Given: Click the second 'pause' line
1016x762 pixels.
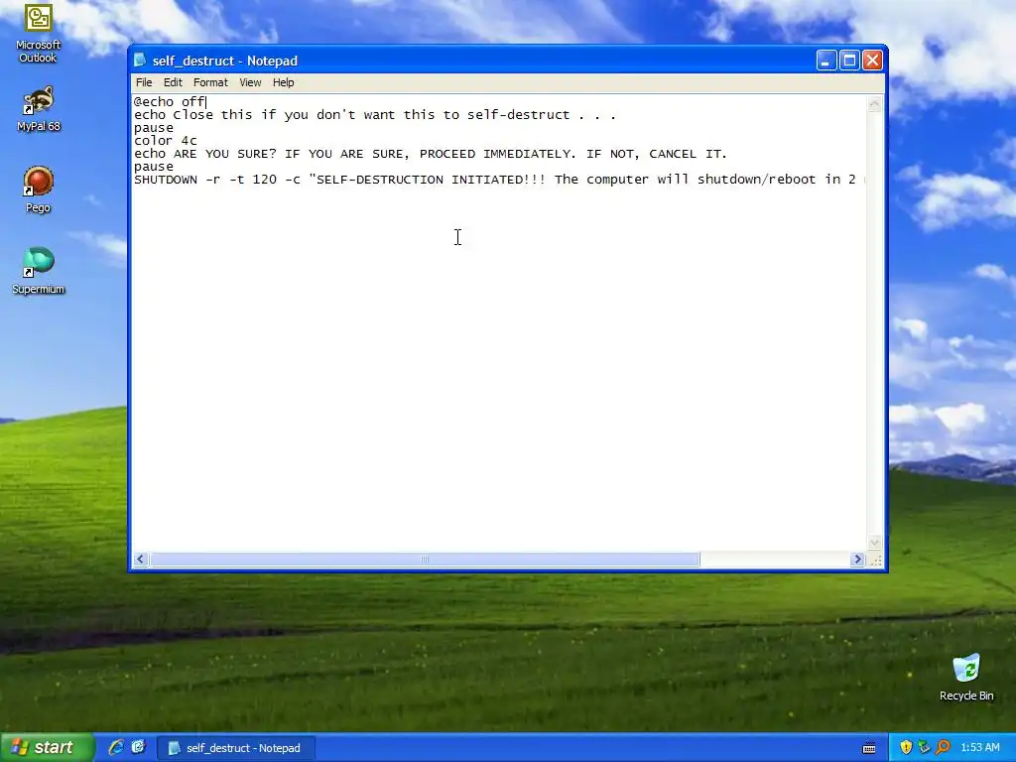Looking at the screenshot, I should point(154,167).
